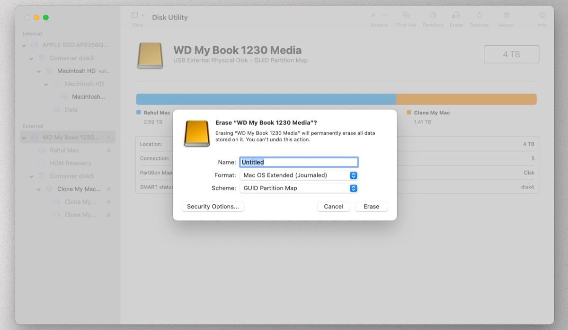Collapse Container disk3 in sidebar

click(x=31, y=58)
